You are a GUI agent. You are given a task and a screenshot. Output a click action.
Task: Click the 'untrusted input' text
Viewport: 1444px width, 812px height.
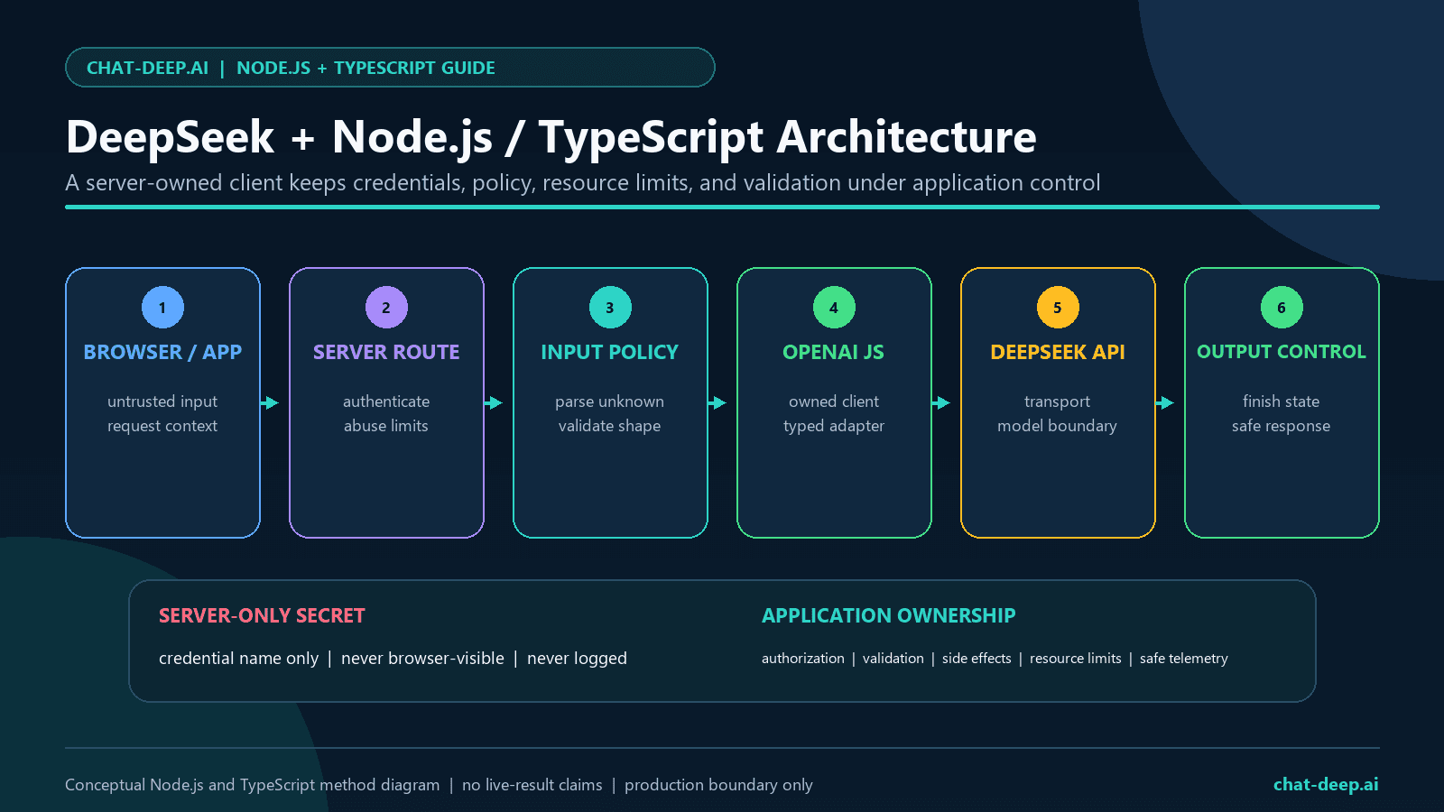coord(162,401)
